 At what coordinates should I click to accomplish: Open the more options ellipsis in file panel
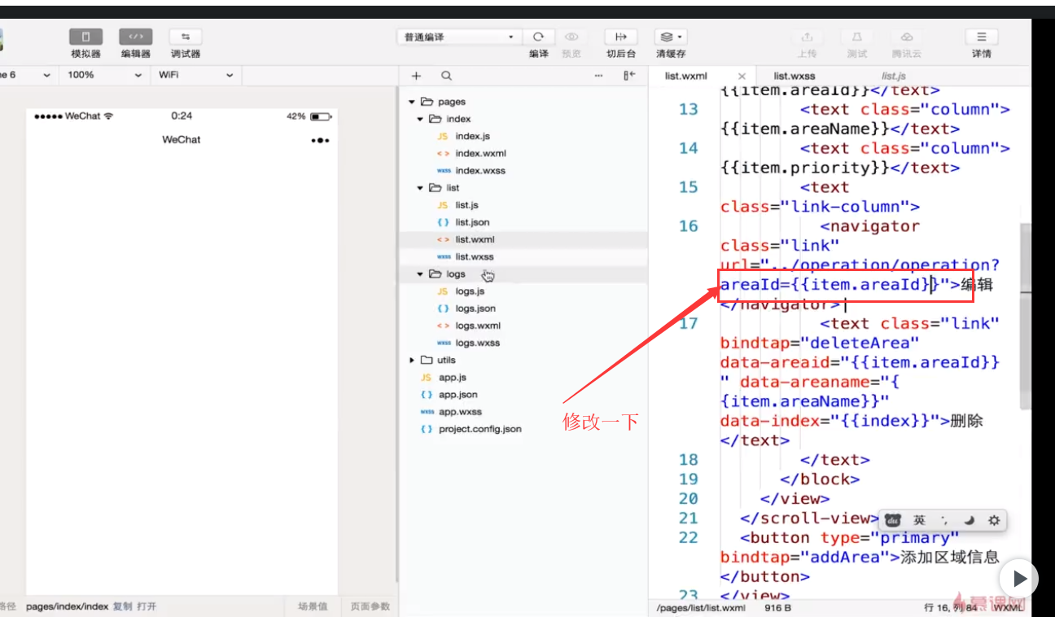pyautogui.click(x=598, y=75)
